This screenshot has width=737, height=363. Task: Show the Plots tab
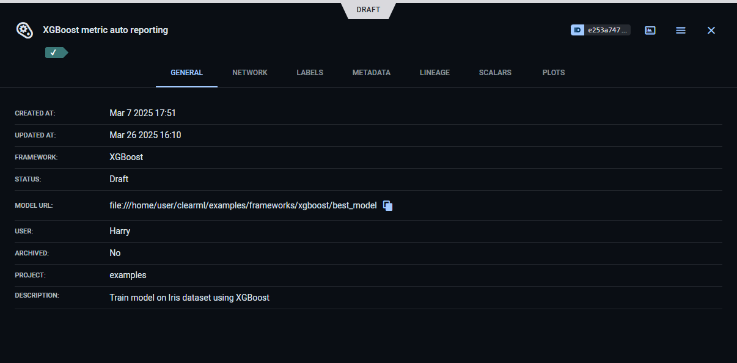pos(553,73)
